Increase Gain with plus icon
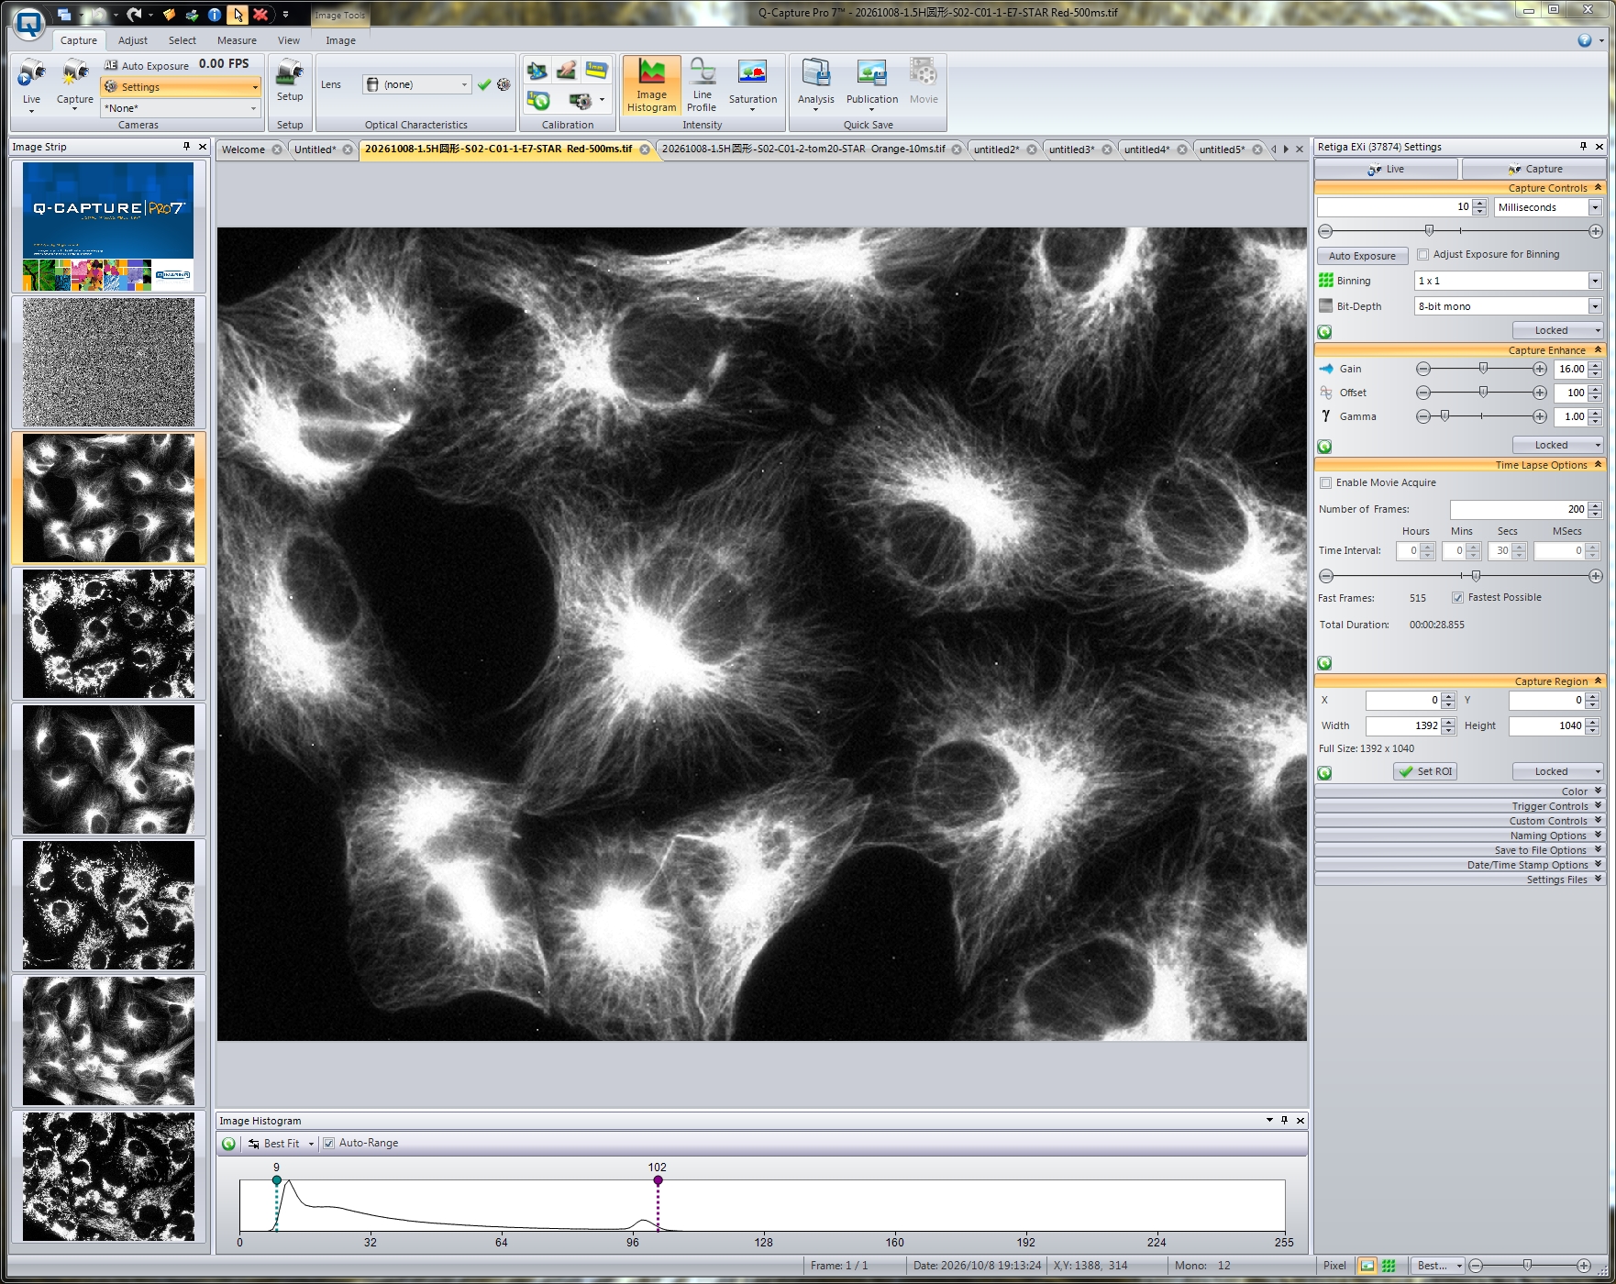This screenshot has height=1284, width=1616. pos(1540,369)
